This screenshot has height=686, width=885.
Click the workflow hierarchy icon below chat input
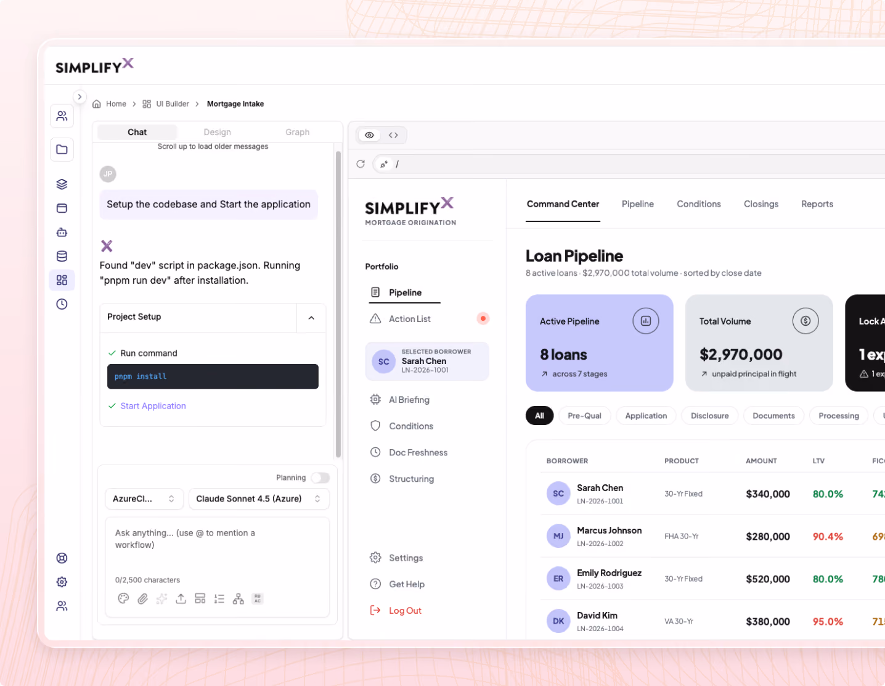pos(239,598)
